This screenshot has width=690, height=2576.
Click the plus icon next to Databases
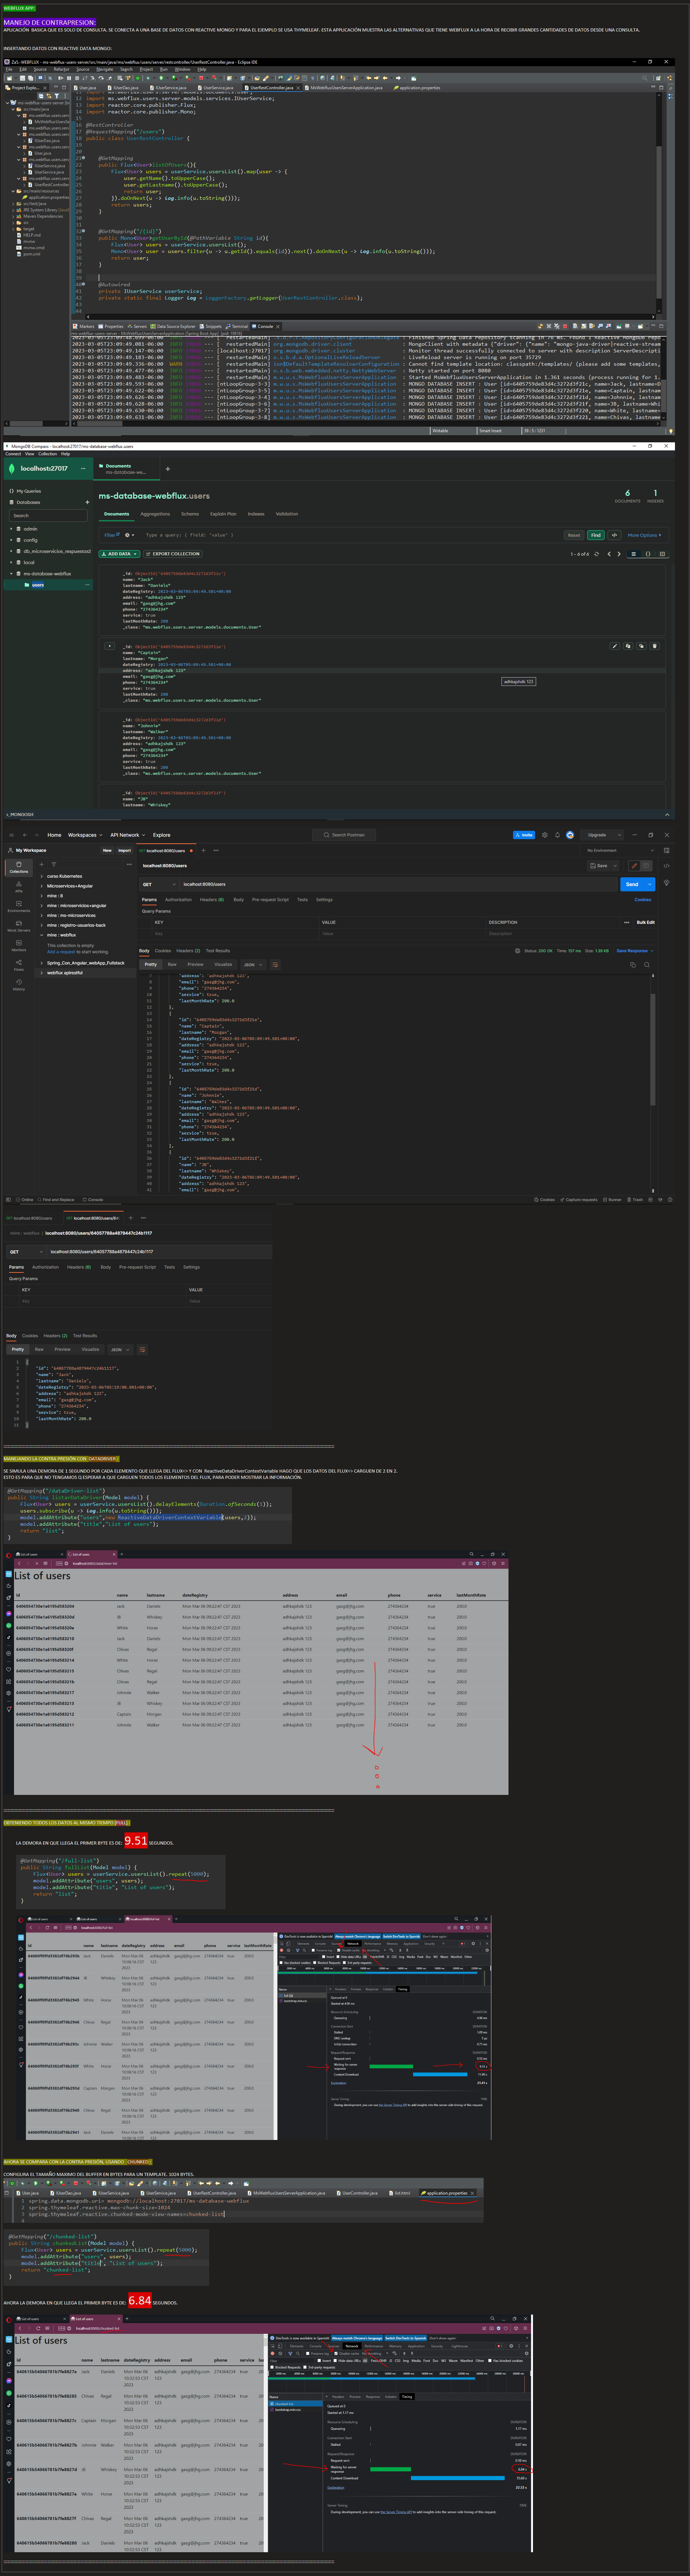click(x=87, y=502)
